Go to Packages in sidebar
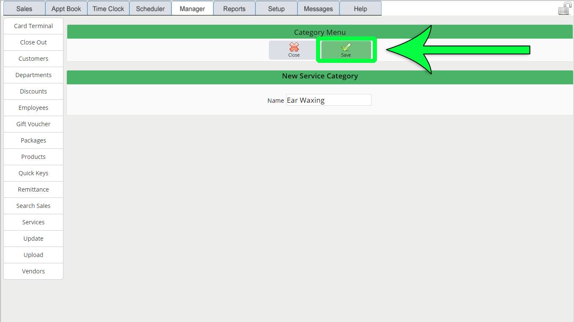This screenshot has width=574, height=322. click(x=33, y=140)
